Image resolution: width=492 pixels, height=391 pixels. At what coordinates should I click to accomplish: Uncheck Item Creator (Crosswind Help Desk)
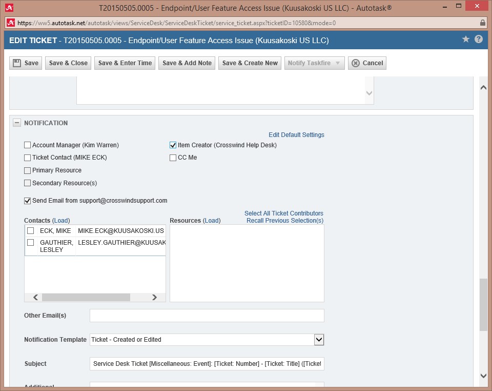[173, 145]
